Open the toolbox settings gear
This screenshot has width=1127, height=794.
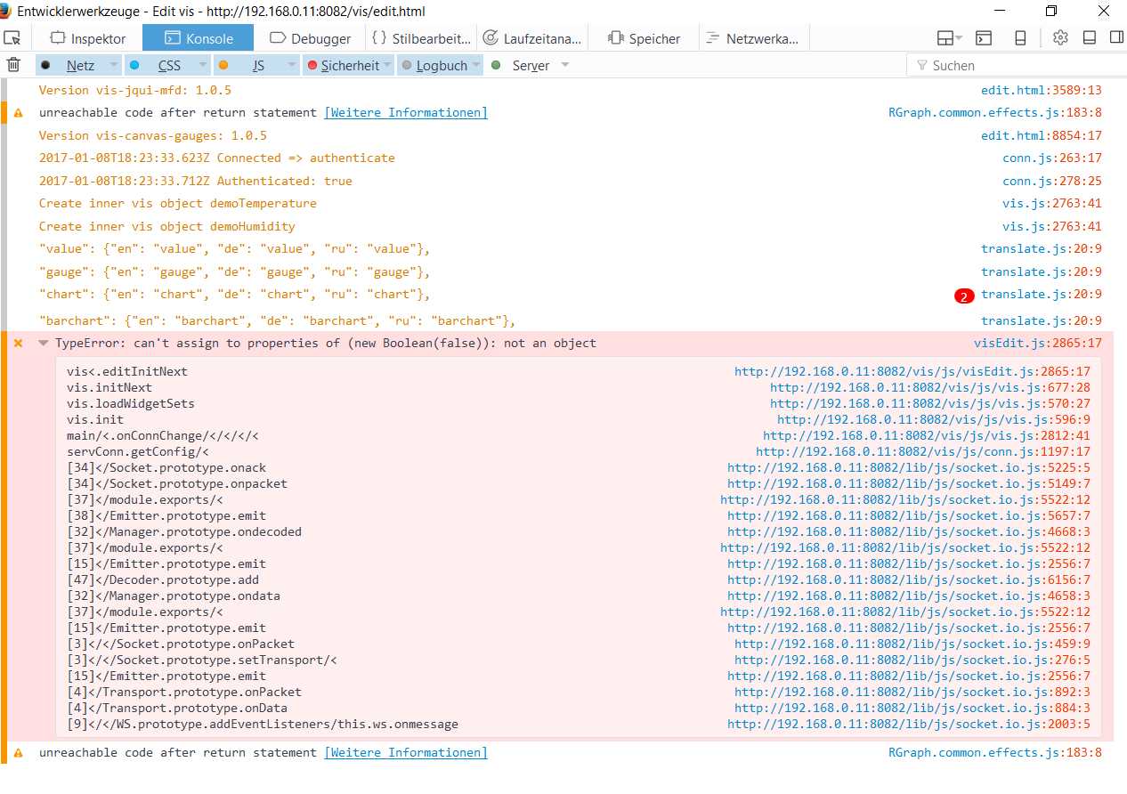1059,38
